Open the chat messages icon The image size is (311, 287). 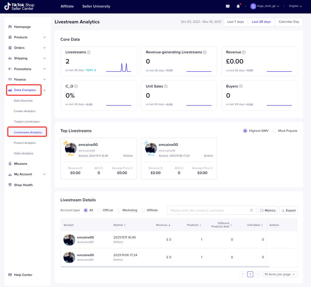(228, 6)
